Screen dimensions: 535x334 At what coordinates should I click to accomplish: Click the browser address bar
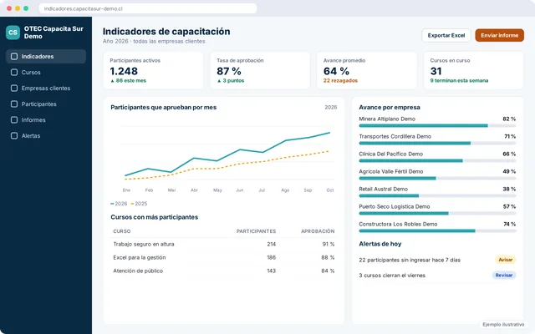point(148,8)
